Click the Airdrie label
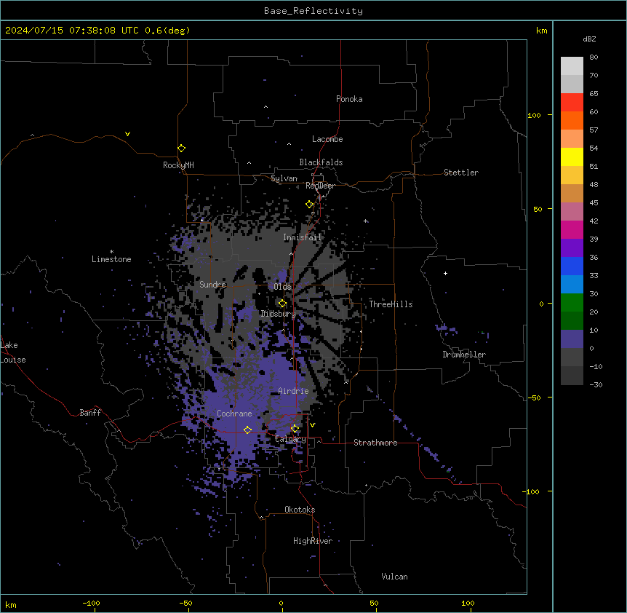627x613 pixels. pos(293,391)
